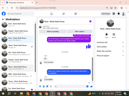Click the Search Facebook field
The height and width of the screenshot is (96, 129).
click(21, 14)
